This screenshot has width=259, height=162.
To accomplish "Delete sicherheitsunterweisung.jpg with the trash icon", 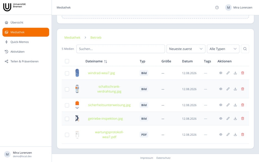I will click(243, 105).
